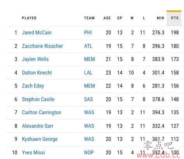184x159 pixels.
Task: Click Zach Edey name link
Action: [33, 86]
